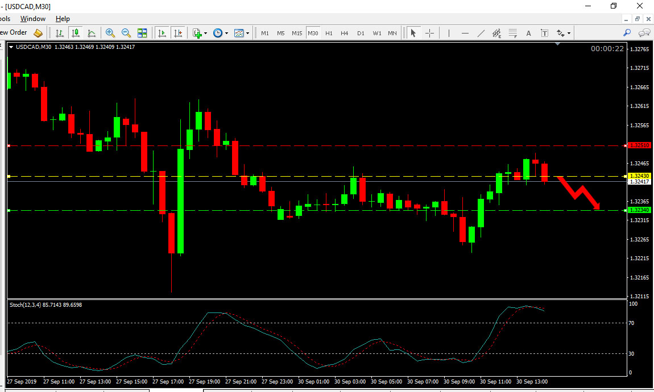The image size is (654, 392).
Task: Click the yellow 1.32430 price label
Action: click(x=639, y=176)
